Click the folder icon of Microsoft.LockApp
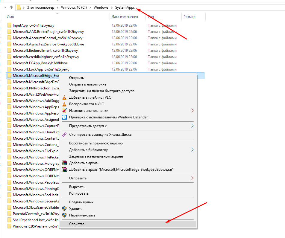 point(10,69)
